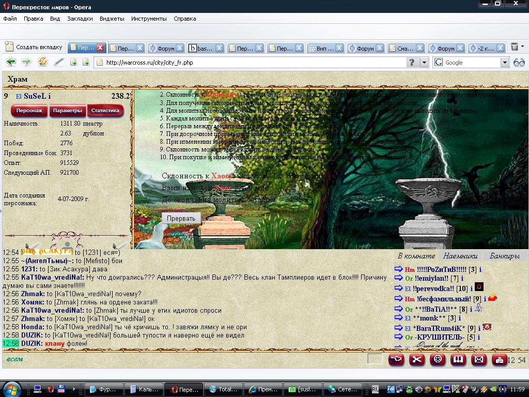Open the address bar dropdown arrow

coord(424,63)
